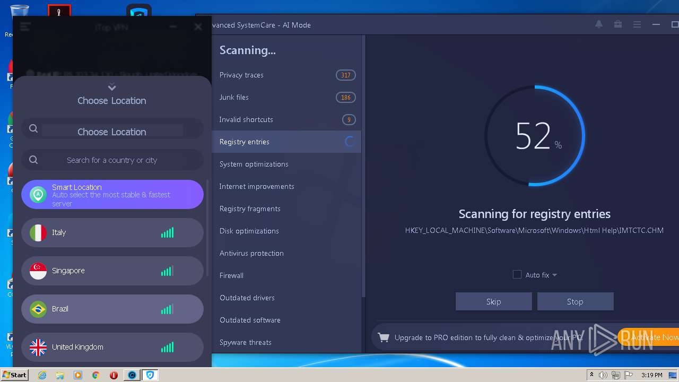Viewport: 679px width, 382px height.
Task: Select Invalid shortcuts scan category
Action: click(x=286, y=119)
